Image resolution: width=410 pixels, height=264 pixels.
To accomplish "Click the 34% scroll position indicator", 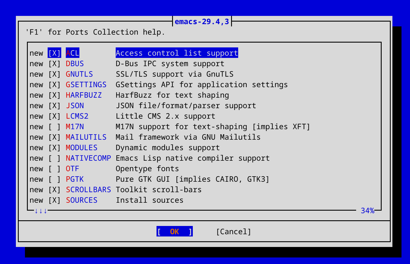I will [367, 211].
